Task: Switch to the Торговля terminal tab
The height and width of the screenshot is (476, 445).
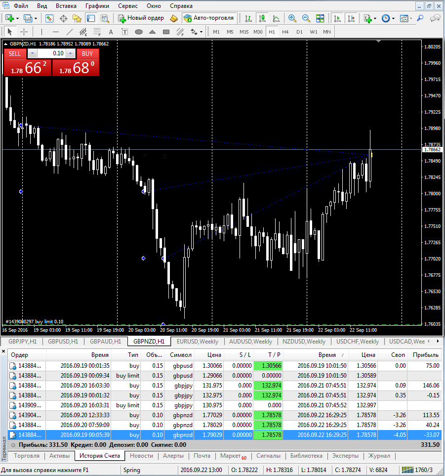Action: 27,456
